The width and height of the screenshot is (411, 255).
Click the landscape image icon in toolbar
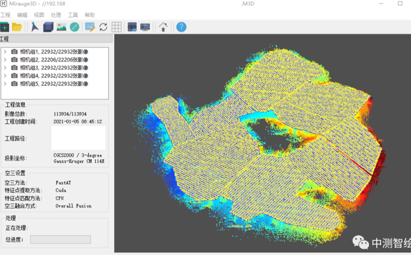click(61, 27)
